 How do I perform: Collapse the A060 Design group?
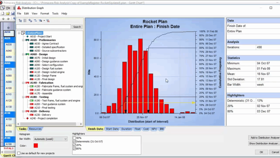tap(23, 54)
